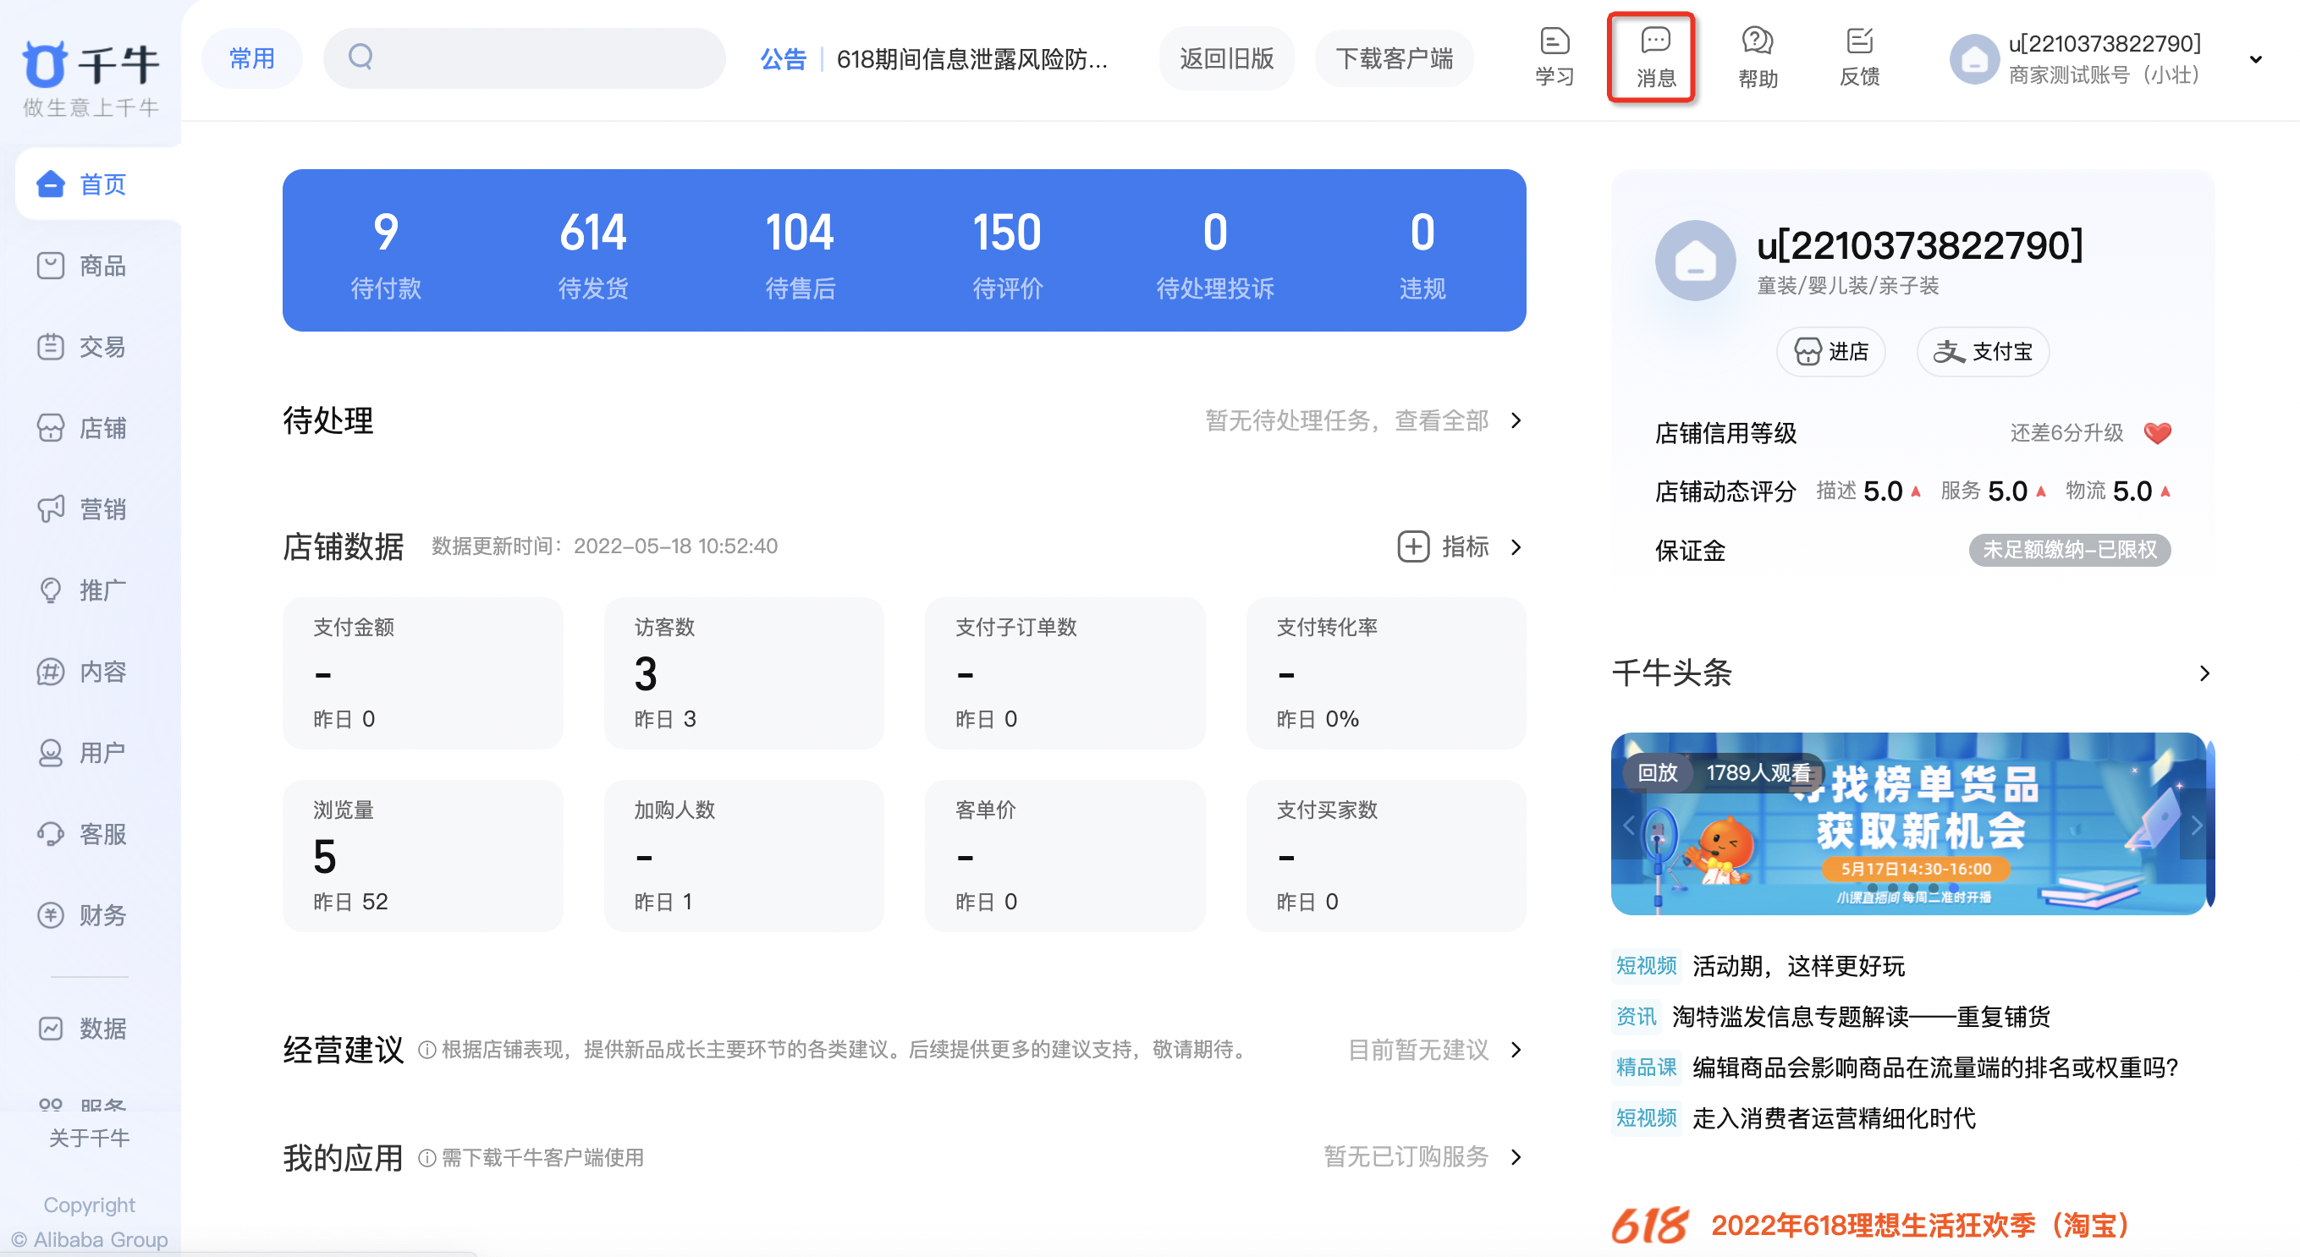2300x1257 pixels.
Task: Click the 内容 sidebar icon
Action: 50,672
